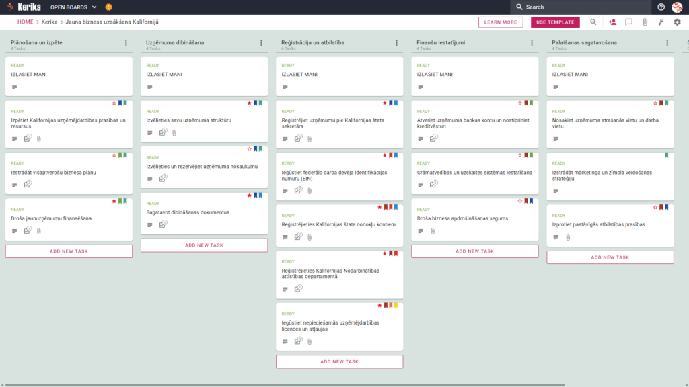This screenshot has width=689, height=387.
Task: Open checklist icon on Izstrādāt visaptverošu biznesa plānu
Action: tap(28, 184)
